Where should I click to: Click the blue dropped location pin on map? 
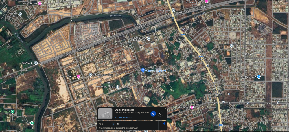pyautogui.click(x=143, y=70)
